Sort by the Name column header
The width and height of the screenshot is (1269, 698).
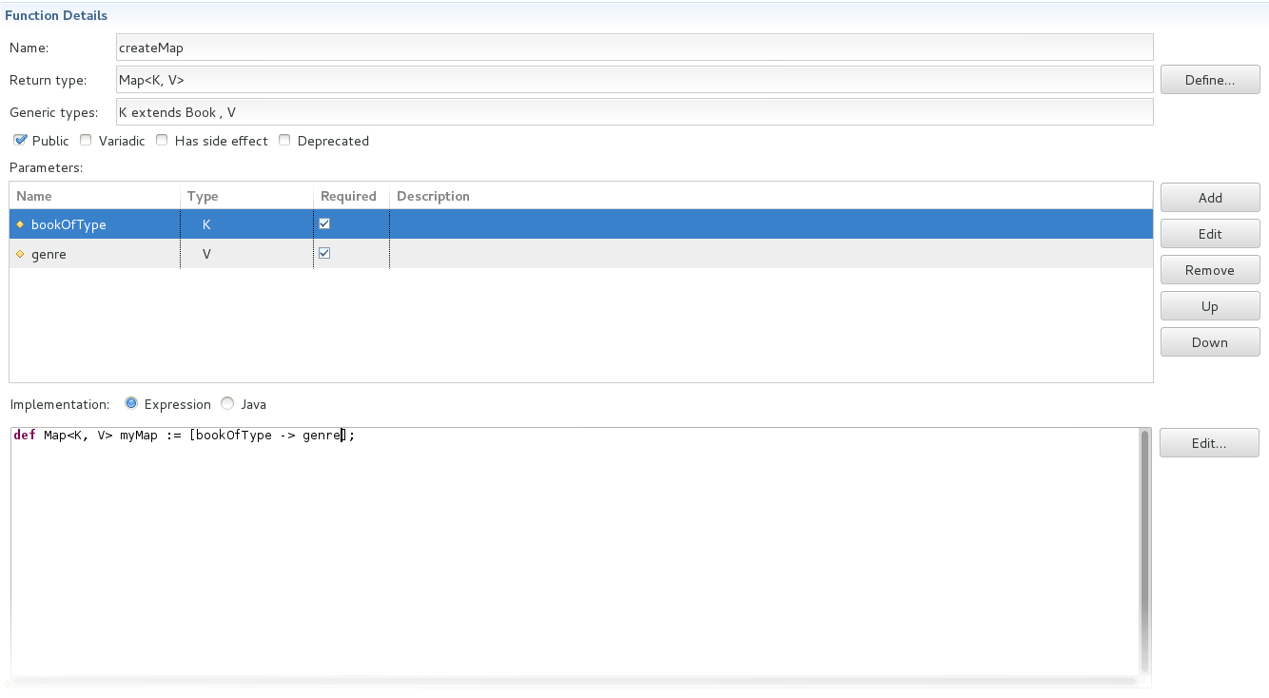tap(95, 196)
